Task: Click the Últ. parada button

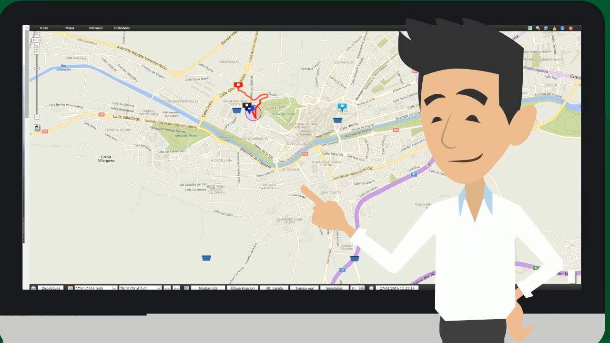Action: tap(274, 288)
